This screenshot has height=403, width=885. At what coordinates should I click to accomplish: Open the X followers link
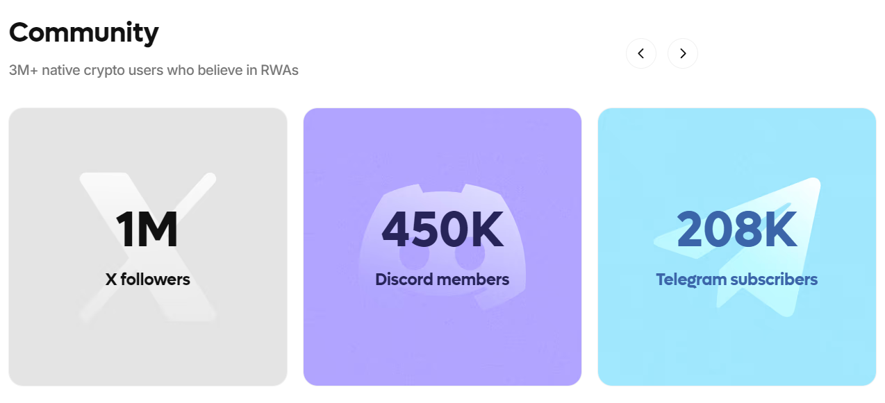[147, 280]
